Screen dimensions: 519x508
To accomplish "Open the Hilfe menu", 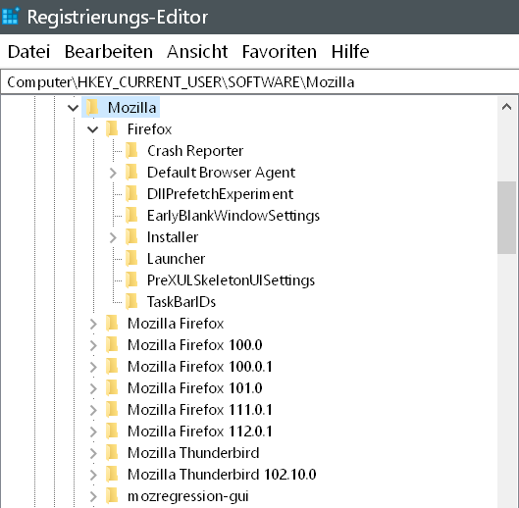I will click(x=350, y=52).
